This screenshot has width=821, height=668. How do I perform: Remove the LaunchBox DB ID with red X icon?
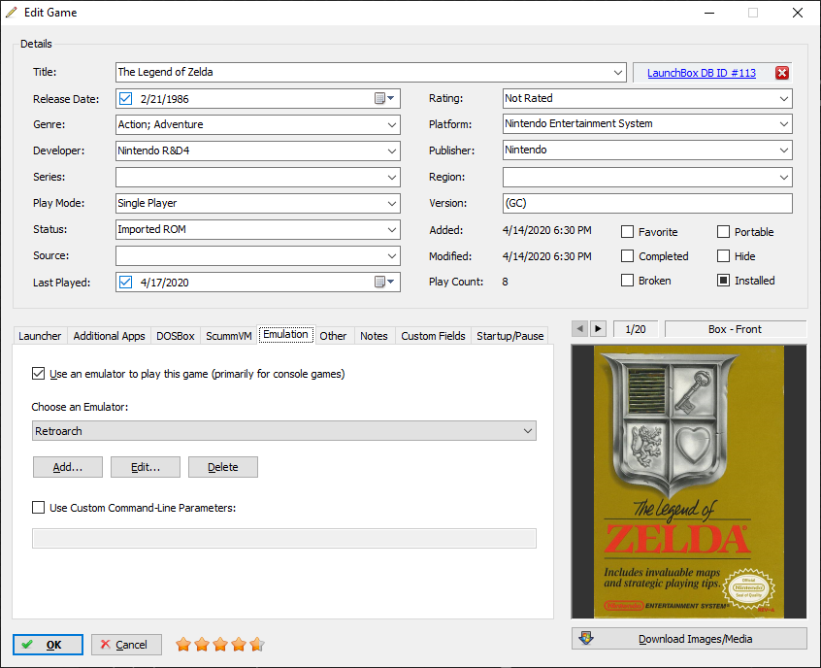click(x=782, y=73)
